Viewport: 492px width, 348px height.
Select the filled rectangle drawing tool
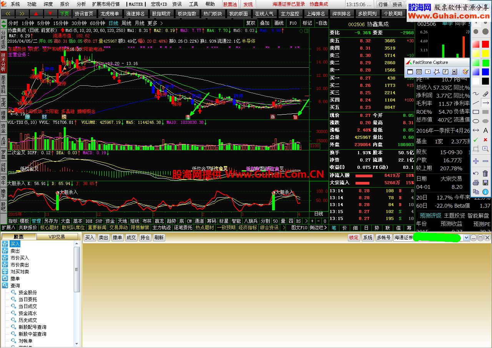(485, 112)
